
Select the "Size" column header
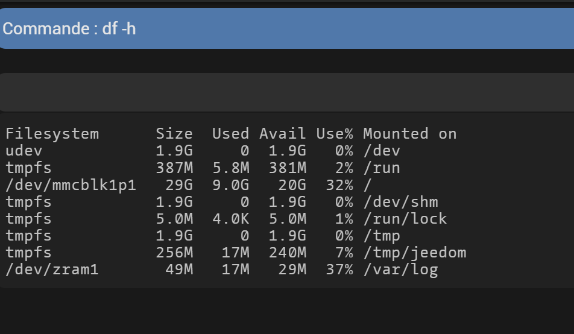coord(174,134)
